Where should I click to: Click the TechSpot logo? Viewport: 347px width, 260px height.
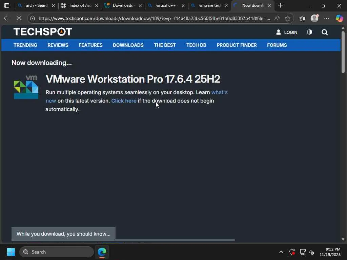(43, 32)
